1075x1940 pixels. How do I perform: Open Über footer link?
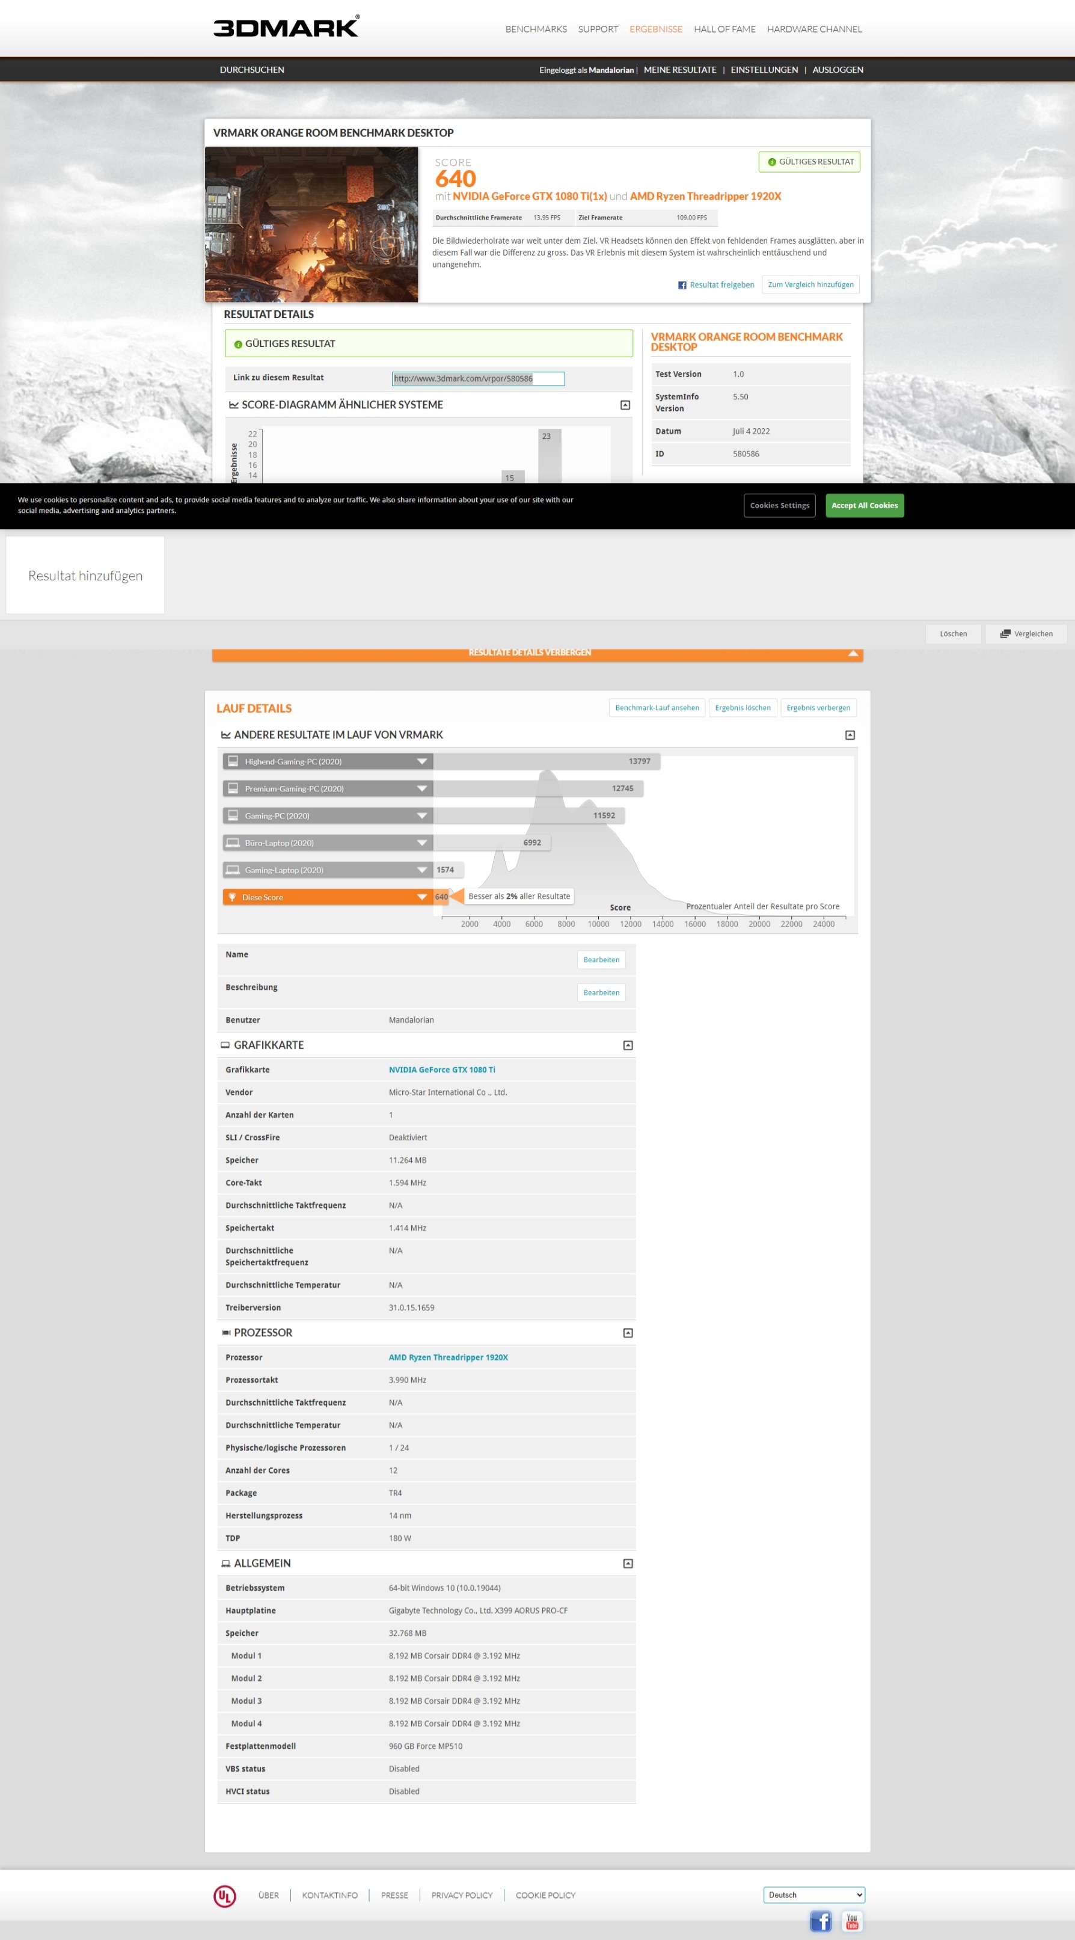(268, 1895)
